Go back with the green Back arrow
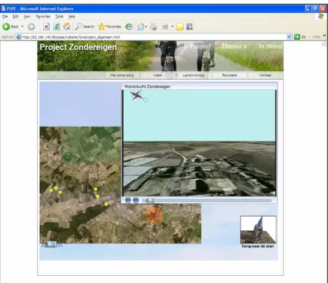The image size is (328, 283). 6,26
